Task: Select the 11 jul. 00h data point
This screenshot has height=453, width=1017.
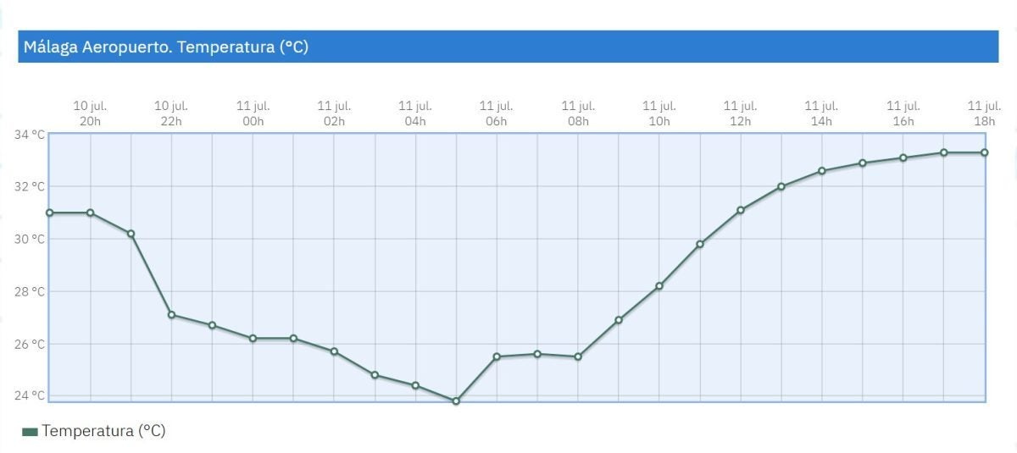Action: pos(253,339)
